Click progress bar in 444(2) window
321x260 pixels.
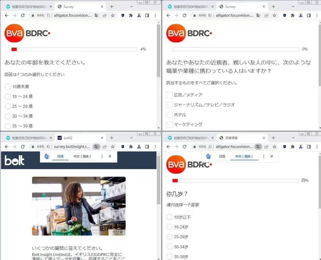click(x=235, y=180)
